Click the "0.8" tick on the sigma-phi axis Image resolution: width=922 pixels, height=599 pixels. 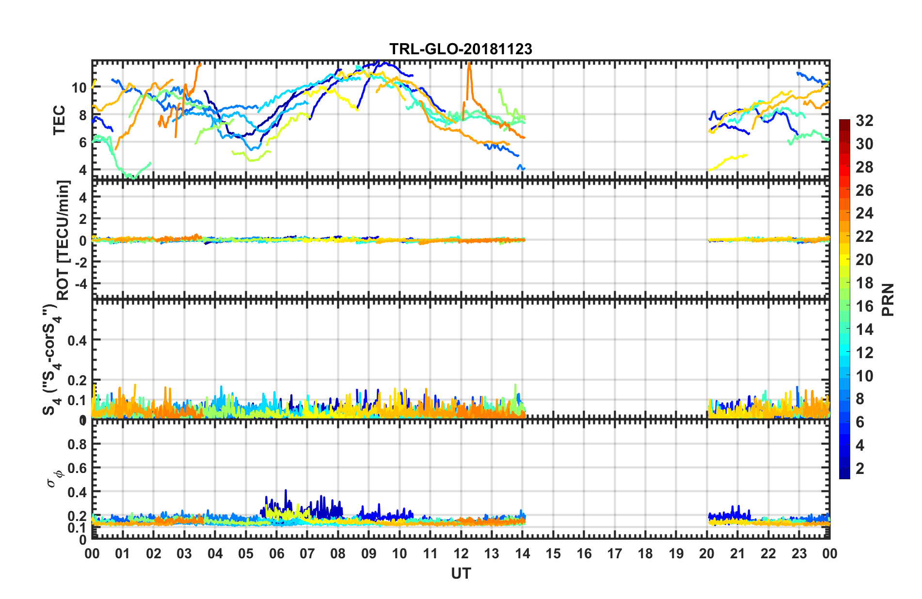pyautogui.click(x=78, y=444)
